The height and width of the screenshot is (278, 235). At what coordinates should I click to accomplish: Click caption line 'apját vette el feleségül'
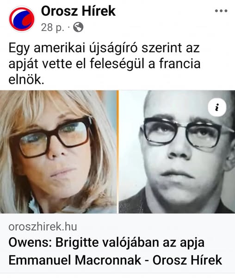[x=76, y=64]
